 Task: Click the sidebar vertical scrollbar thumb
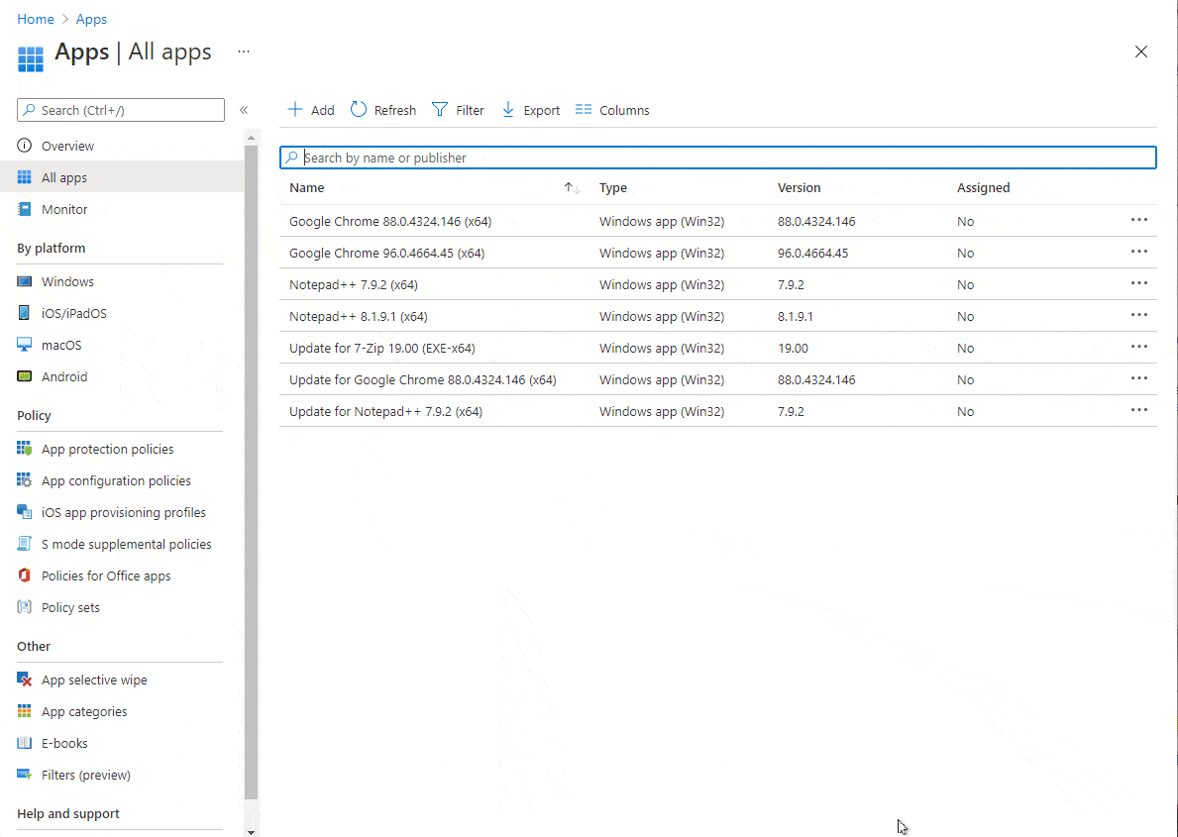(251, 471)
